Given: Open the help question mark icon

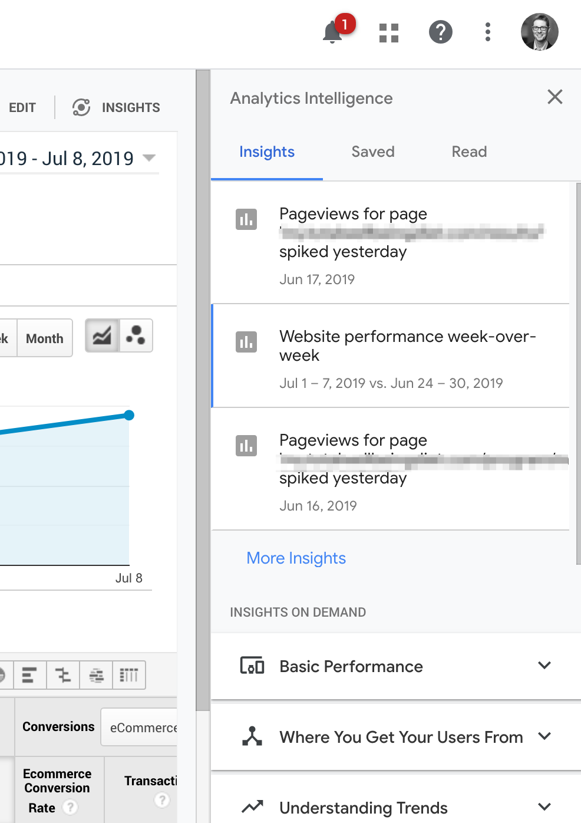Looking at the screenshot, I should [x=441, y=32].
